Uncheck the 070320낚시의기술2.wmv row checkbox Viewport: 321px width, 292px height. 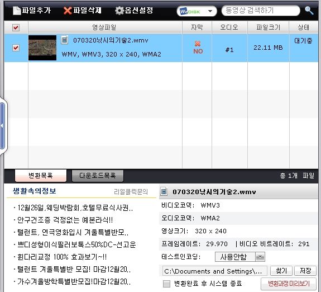(x=16, y=48)
